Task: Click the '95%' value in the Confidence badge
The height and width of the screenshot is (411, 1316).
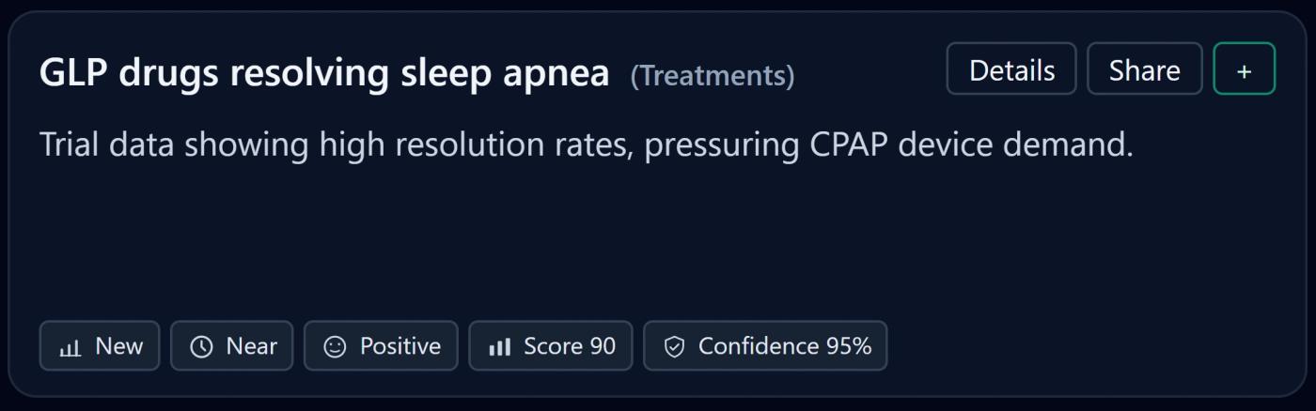Action: click(x=848, y=346)
